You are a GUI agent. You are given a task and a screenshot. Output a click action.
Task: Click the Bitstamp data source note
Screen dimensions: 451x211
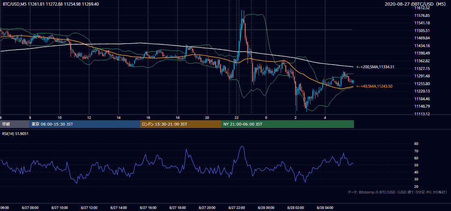pyautogui.click(x=397, y=192)
